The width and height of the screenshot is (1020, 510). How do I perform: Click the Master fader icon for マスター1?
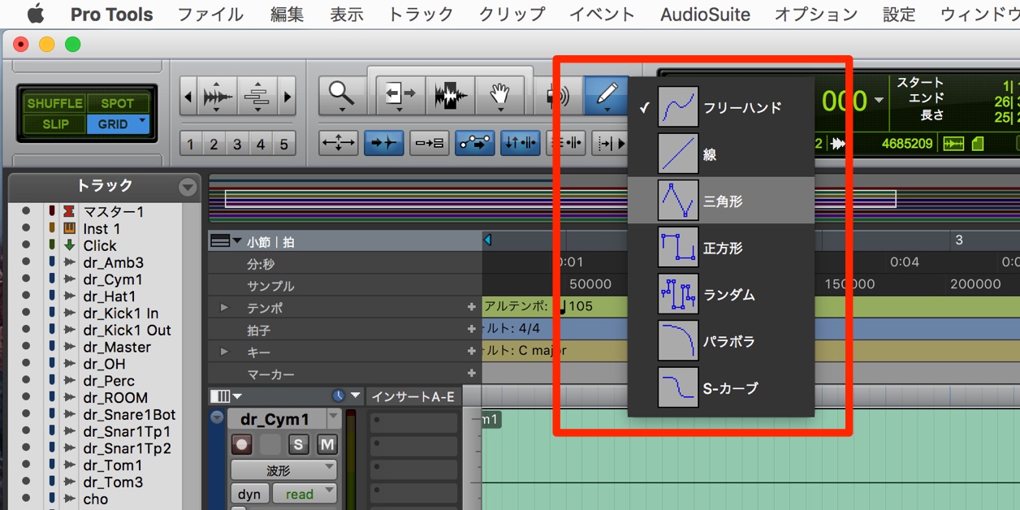[69, 211]
